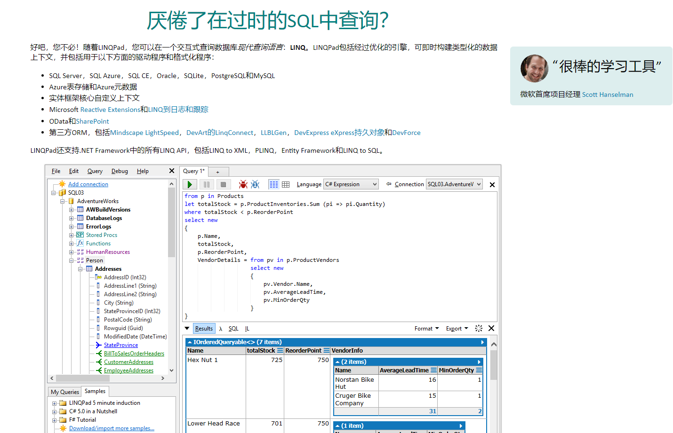The height and width of the screenshot is (433, 673).
Task: Click the arrow icon left of Connection
Action: click(x=389, y=184)
